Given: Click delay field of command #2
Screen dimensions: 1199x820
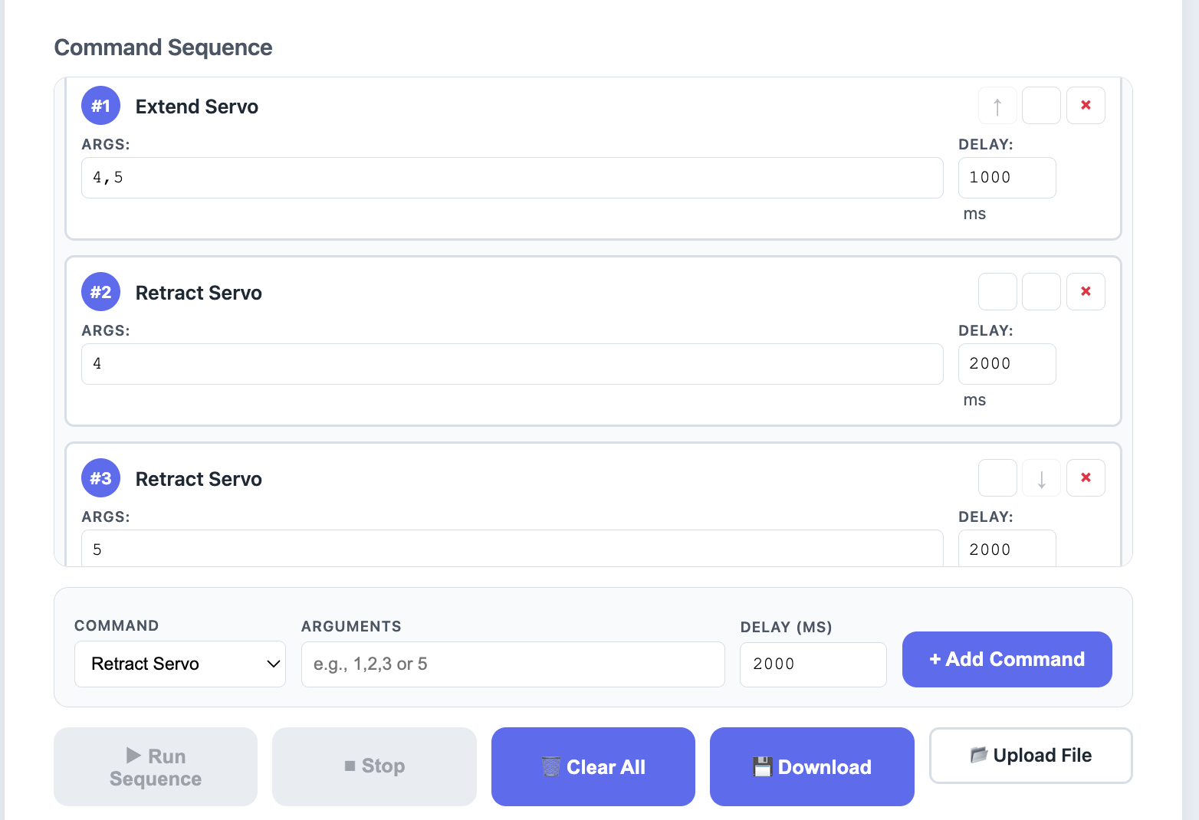Looking at the screenshot, I should (1007, 364).
